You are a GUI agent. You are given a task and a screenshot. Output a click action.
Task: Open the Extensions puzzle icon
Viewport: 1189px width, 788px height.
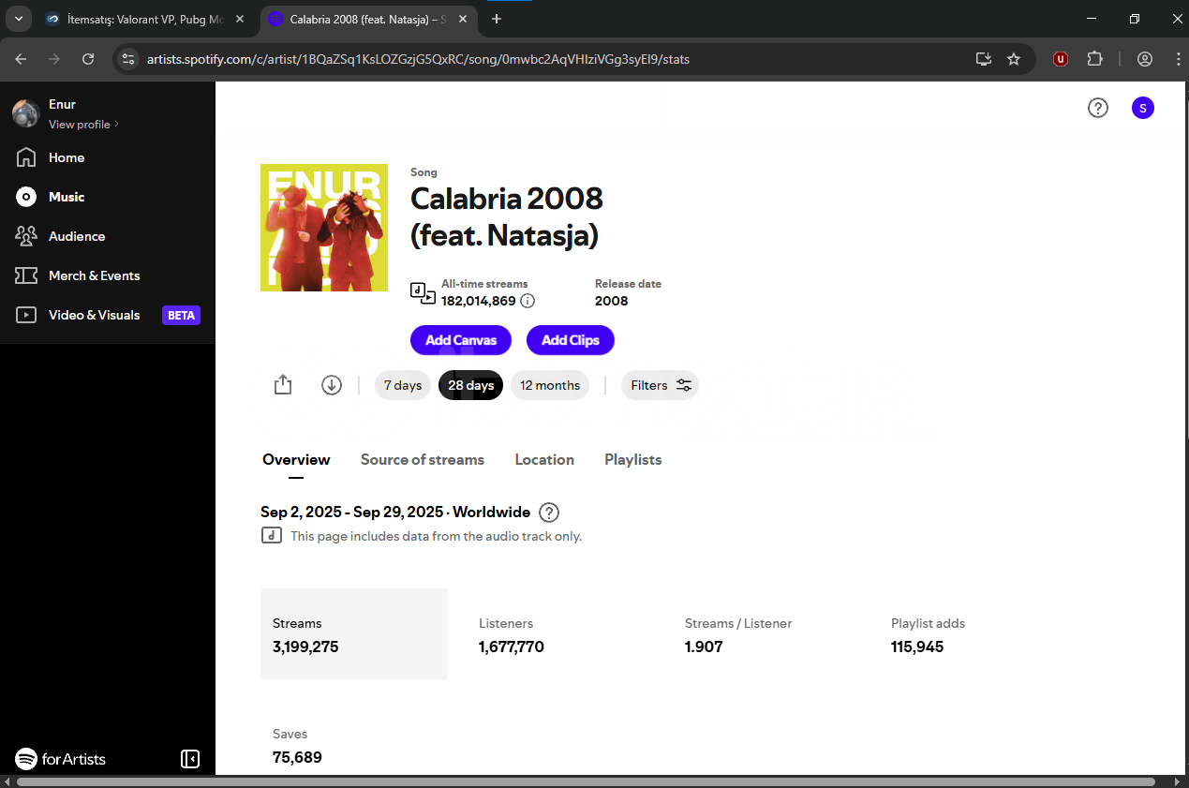pos(1094,59)
